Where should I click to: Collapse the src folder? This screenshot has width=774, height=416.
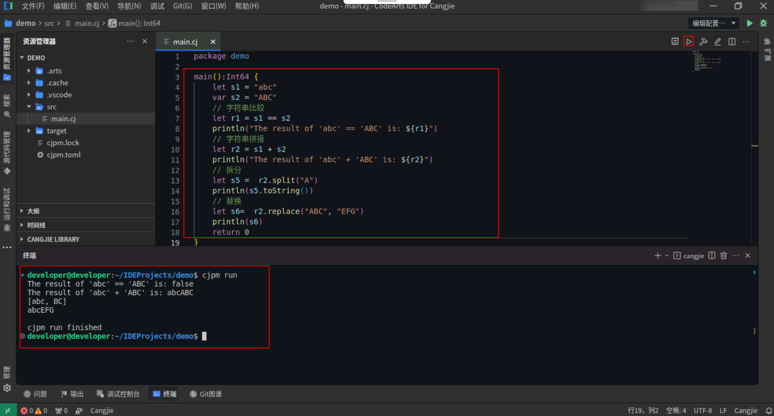pyautogui.click(x=29, y=107)
